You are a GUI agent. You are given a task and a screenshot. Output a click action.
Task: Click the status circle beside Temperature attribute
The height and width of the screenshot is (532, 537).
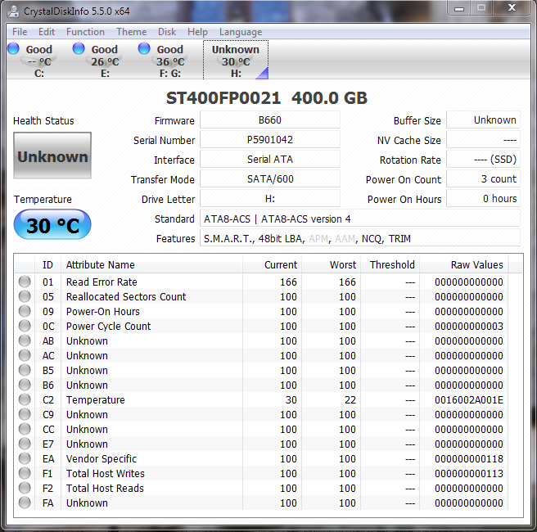click(x=25, y=400)
